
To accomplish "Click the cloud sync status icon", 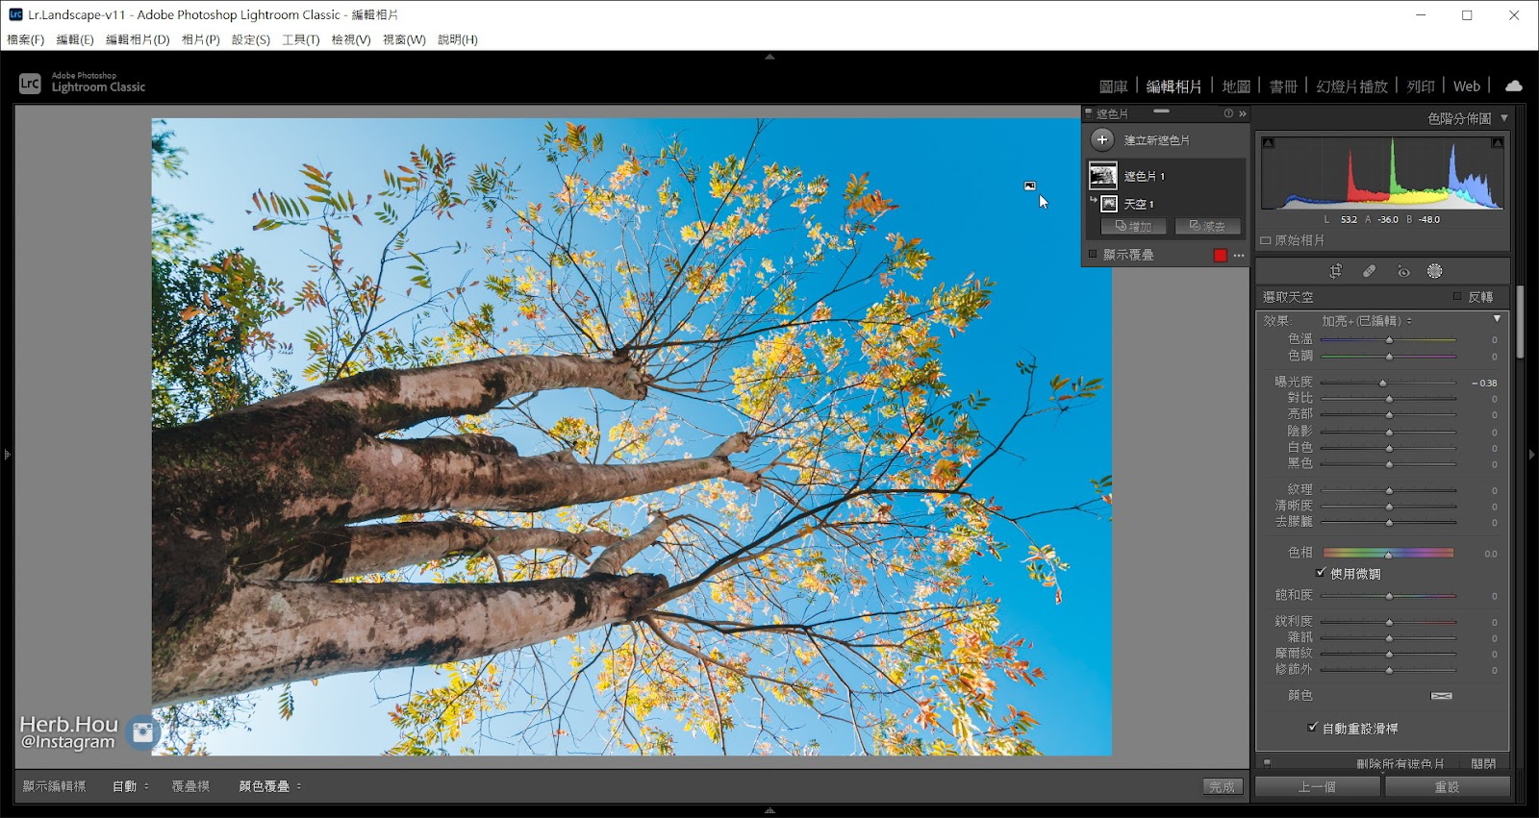I will pos(1514,86).
